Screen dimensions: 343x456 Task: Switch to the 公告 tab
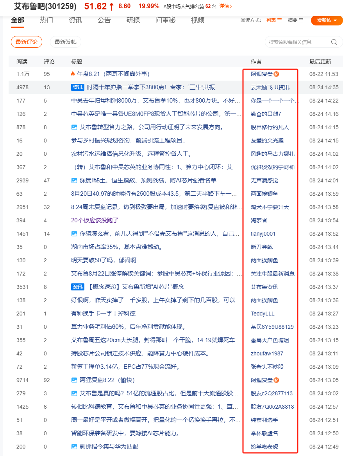tap(104, 20)
